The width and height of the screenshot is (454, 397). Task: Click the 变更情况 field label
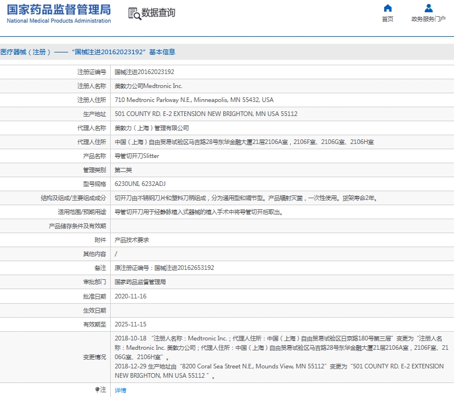click(x=94, y=357)
